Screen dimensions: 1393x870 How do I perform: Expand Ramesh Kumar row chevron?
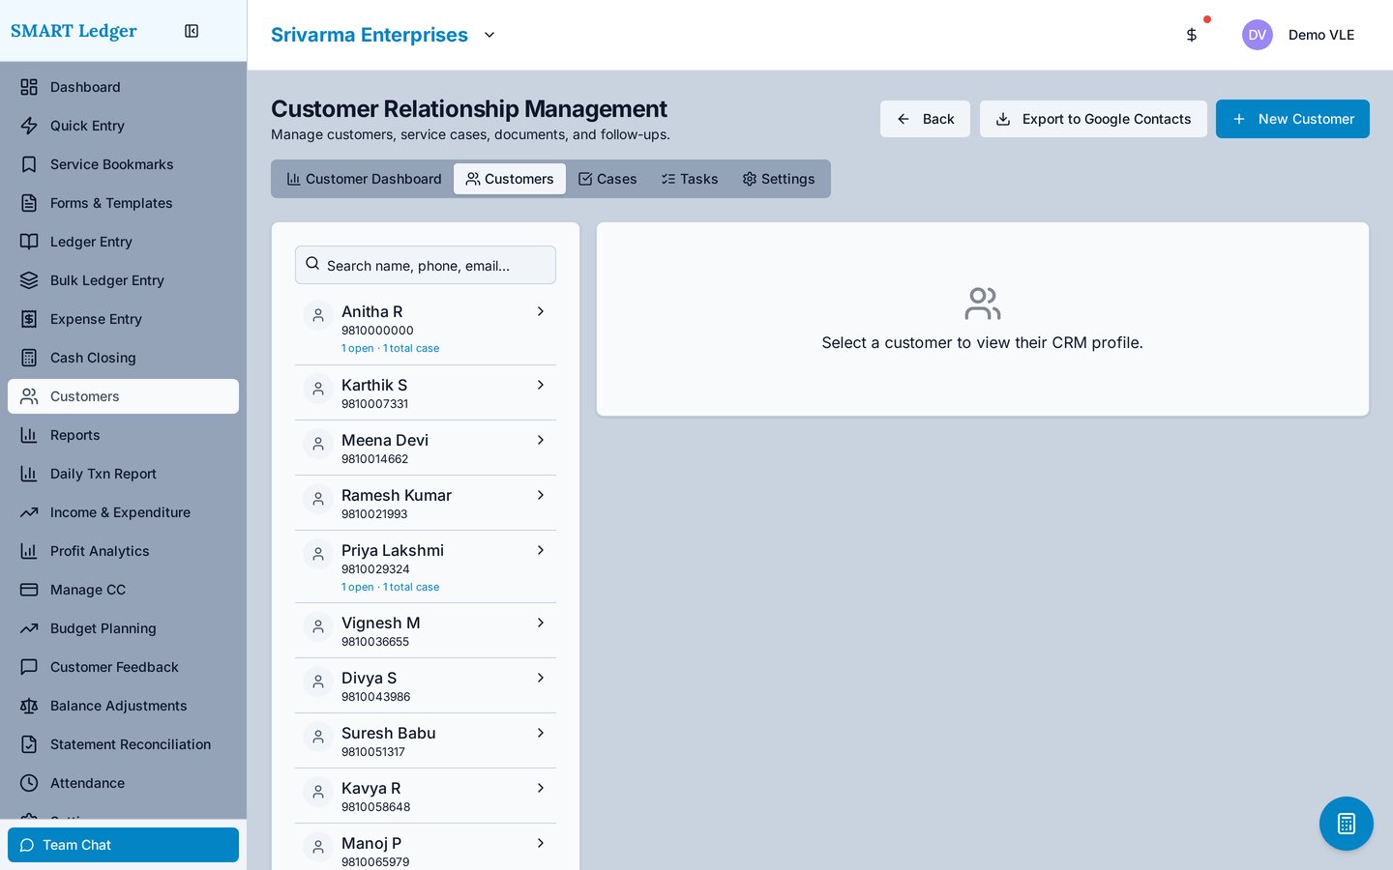[x=541, y=495]
